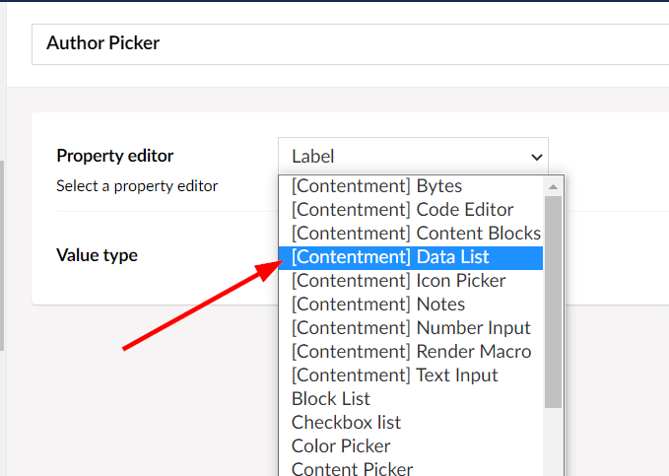This screenshot has width=669, height=476.
Task: Click the dropdown list scrollbar thumb
Action: point(553,302)
